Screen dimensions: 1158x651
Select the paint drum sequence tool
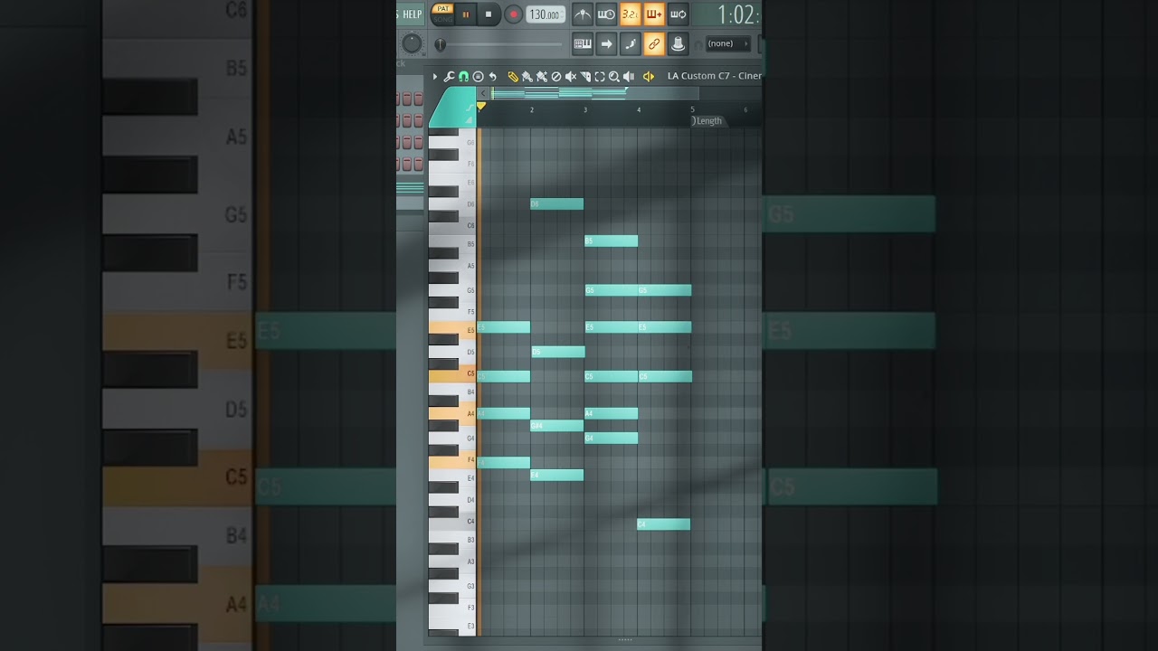click(542, 77)
